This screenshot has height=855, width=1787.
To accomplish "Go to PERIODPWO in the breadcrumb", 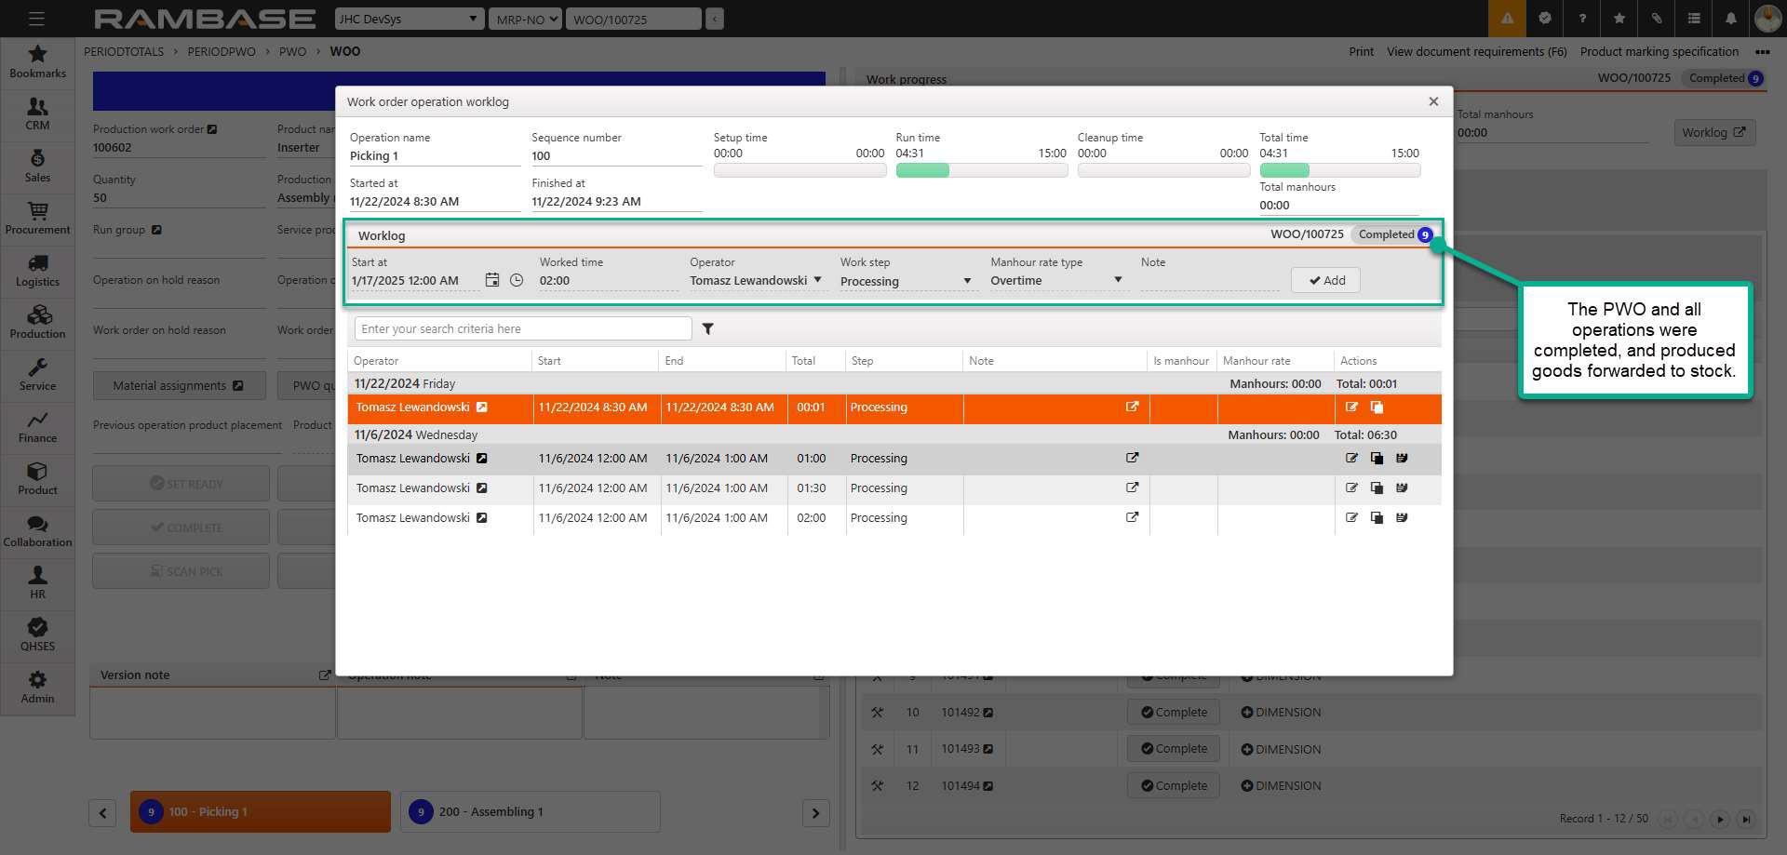I will pos(222,52).
